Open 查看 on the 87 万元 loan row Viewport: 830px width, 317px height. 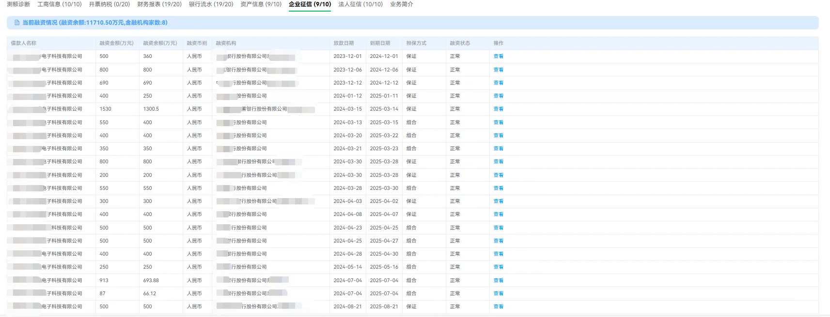tap(499, 293)
